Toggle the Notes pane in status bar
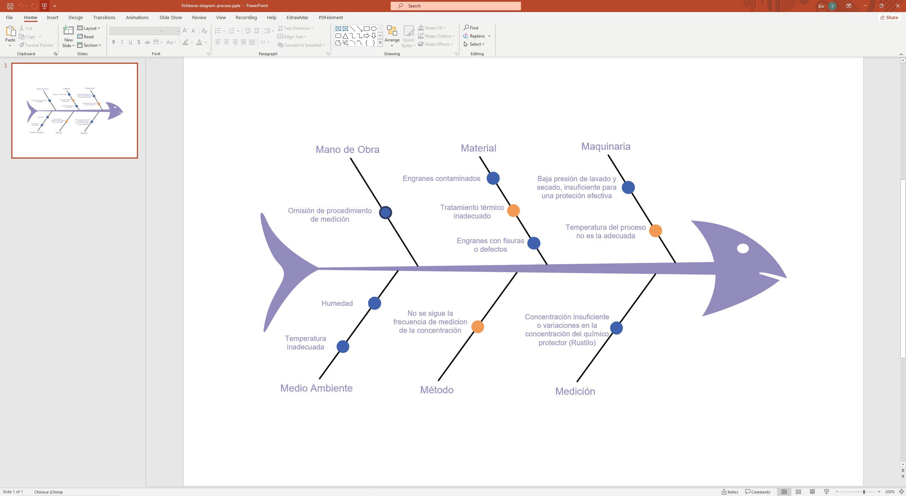The image size is (906, 496). click(x=730, y=492)
